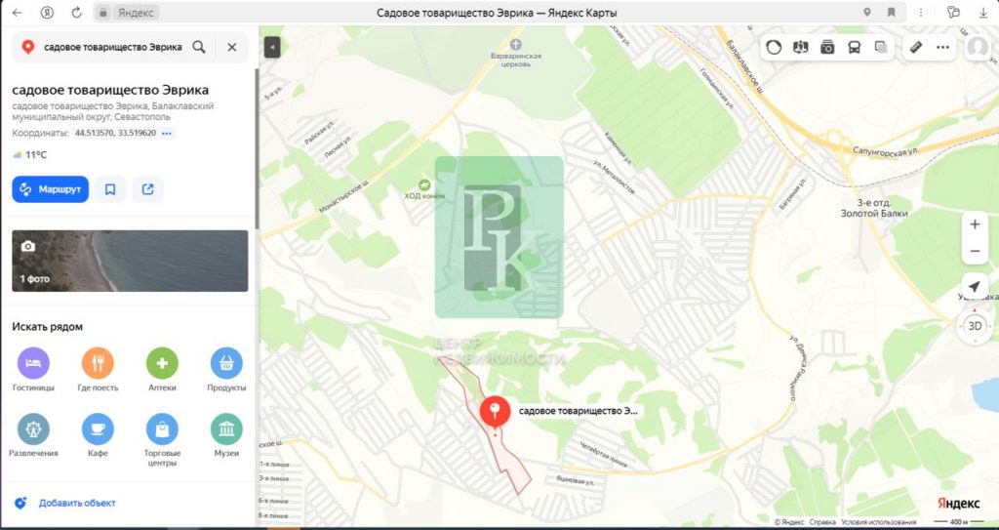The height and width of the screenshot is (530, 999).
Task: Open the map toolbar three-dots menu
Action: coord(942,47)
